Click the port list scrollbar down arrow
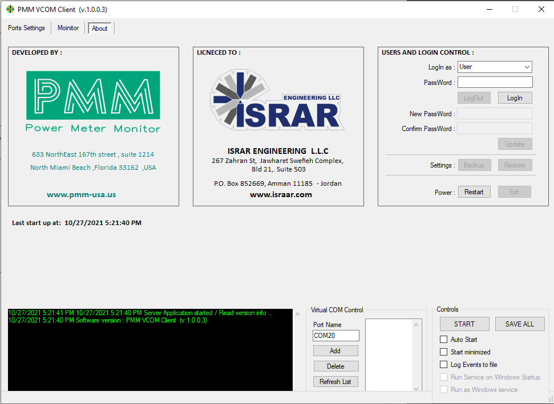Viewport: 554px width, 404px height. (416, 389)
